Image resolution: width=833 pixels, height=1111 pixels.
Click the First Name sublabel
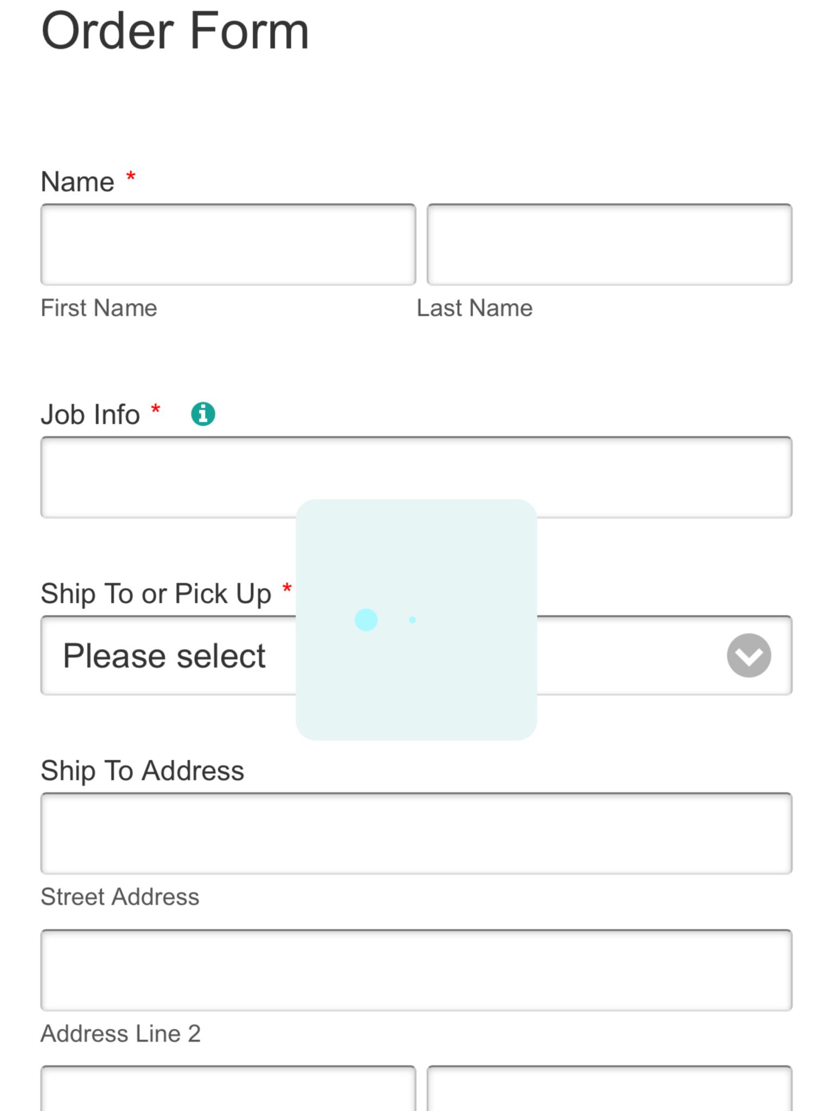coord(99,308)
